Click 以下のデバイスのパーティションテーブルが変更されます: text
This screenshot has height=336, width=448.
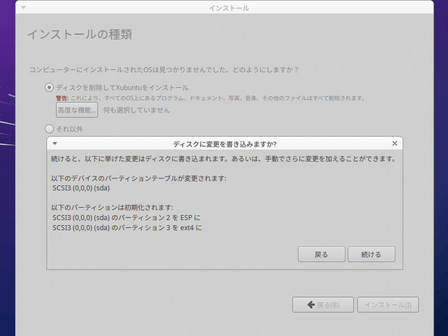tap(138, 178)
